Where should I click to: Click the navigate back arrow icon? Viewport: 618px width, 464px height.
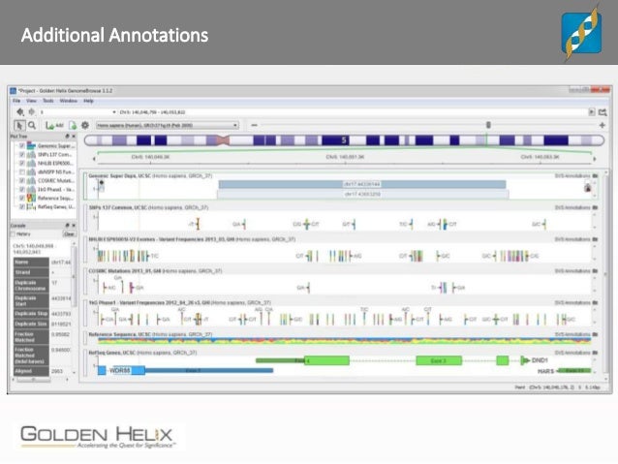point(20,112)
